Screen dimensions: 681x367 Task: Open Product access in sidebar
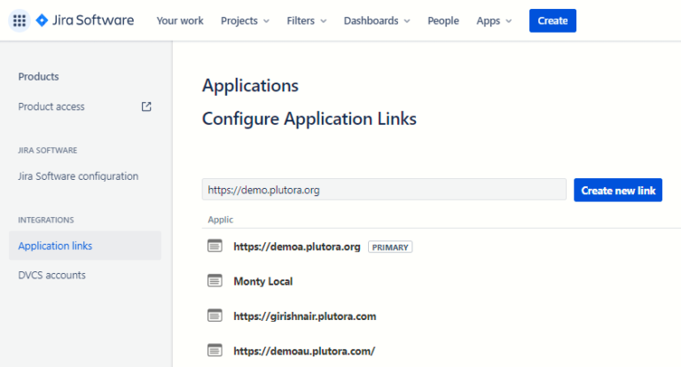(51, 106)
